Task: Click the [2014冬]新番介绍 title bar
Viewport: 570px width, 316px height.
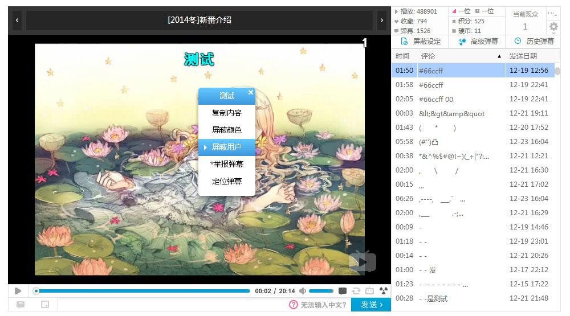Action: click(199, 20)
